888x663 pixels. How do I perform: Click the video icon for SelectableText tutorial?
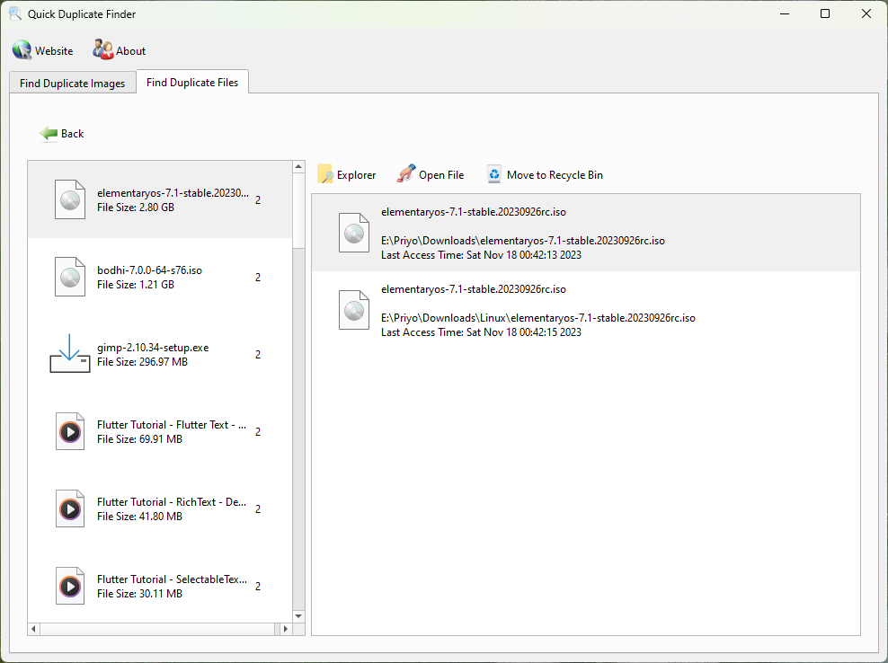coord(70,586)
